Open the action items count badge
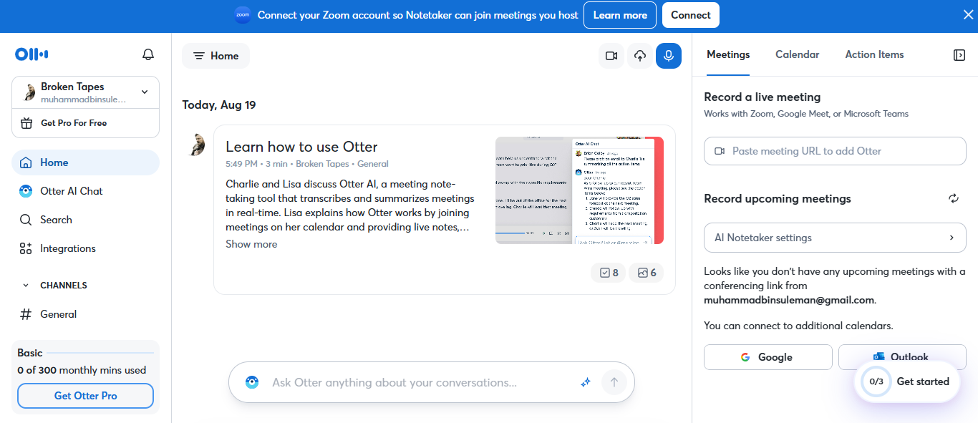Screen dimensions: 978x423 [609, 273]
